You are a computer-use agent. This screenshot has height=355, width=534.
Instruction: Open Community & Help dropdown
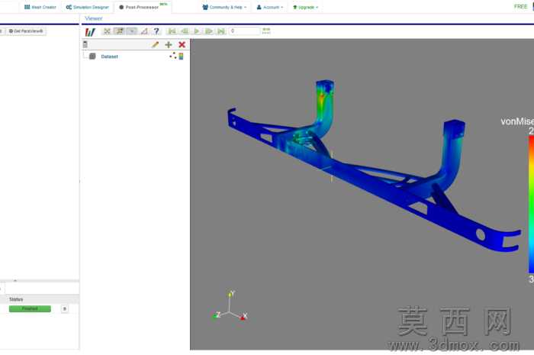tap(224, 7)
